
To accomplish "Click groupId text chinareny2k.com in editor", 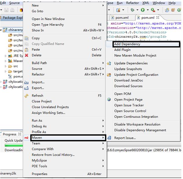I will (x=130, y=37).
